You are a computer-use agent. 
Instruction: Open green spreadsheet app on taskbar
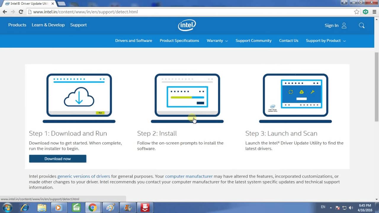coord(76,208)
